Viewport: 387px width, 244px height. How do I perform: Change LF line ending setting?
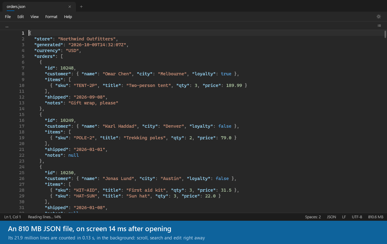click(x=344, y=217)
